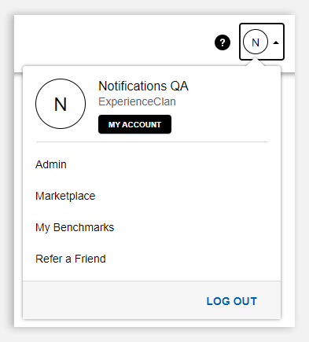Log out of the account
This screenshot has height=342, width=309.
[x=232, y=301]
